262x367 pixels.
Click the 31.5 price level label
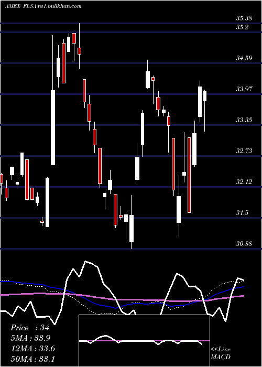[242, 213]
